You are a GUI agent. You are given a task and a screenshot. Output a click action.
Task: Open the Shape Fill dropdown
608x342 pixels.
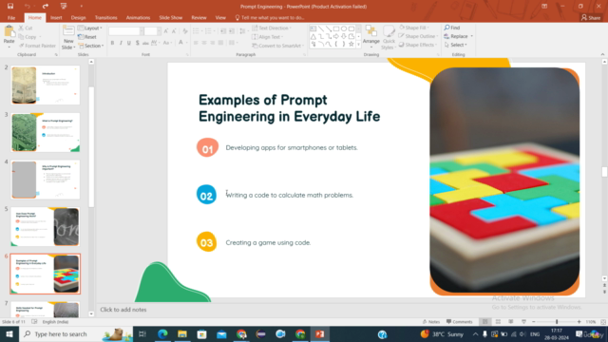(x=414, y=28)
